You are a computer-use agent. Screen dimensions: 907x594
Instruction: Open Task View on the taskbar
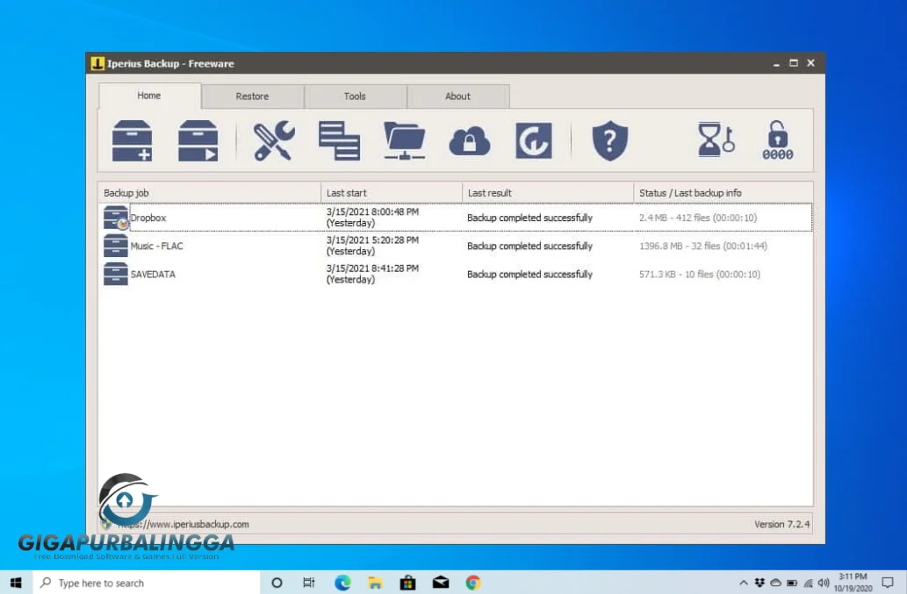[x=309, y=583]
